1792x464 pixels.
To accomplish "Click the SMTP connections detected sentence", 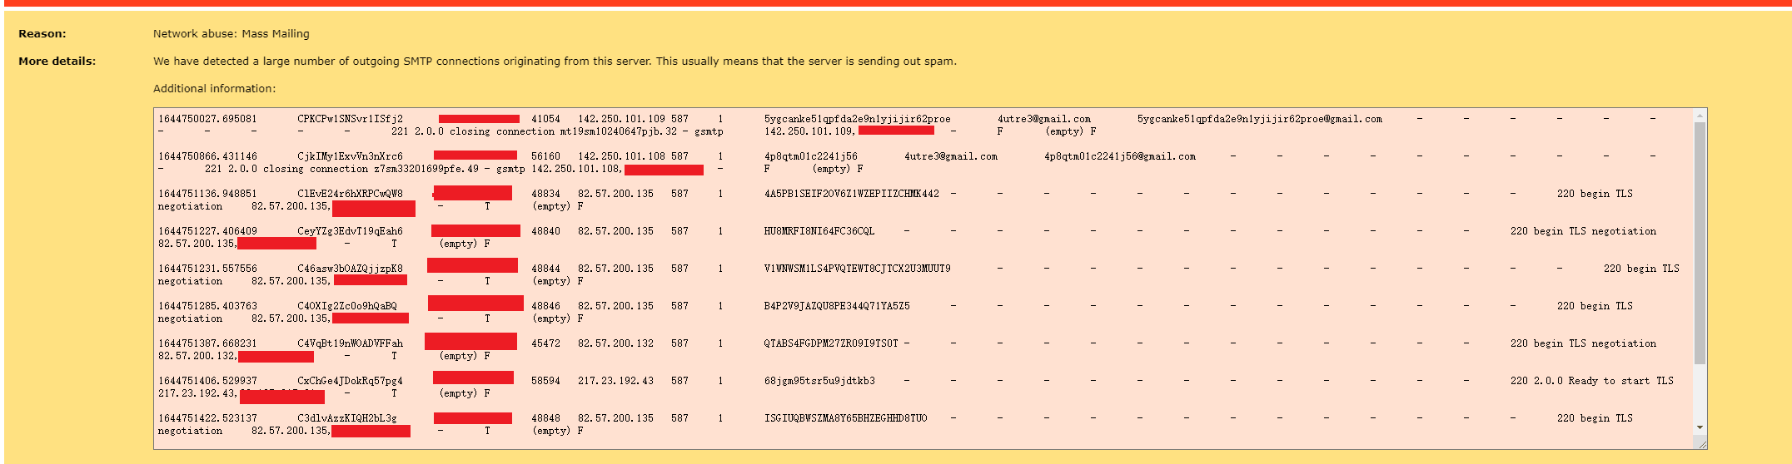I will (555, 62).
